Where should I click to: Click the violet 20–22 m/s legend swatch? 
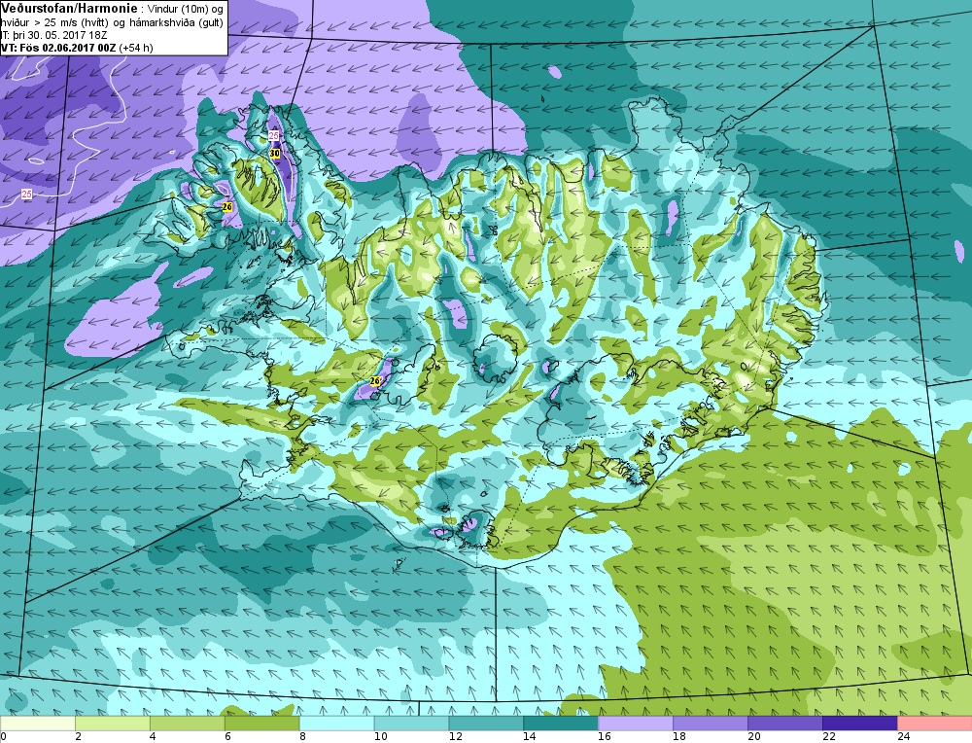pos(784,724)
